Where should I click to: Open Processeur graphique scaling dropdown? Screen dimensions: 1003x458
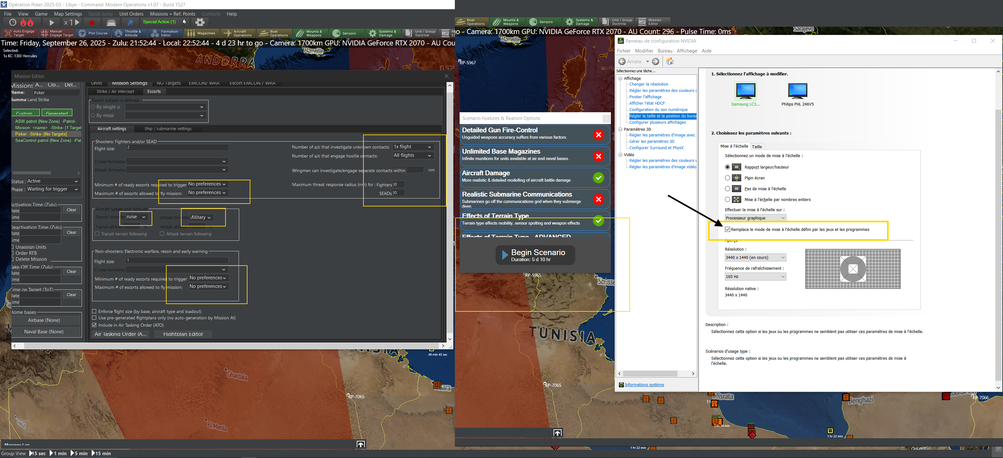tap(756, 218)
